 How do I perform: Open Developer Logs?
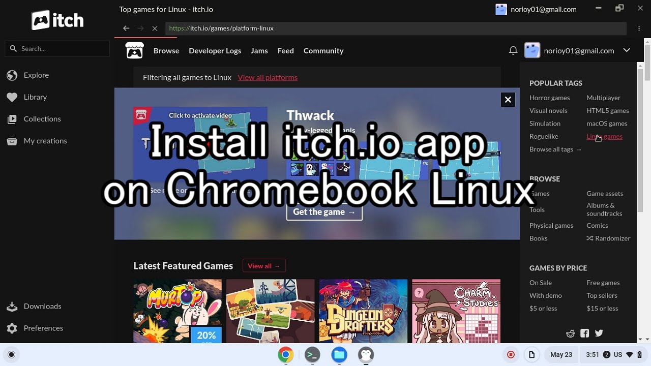[215, 50]
